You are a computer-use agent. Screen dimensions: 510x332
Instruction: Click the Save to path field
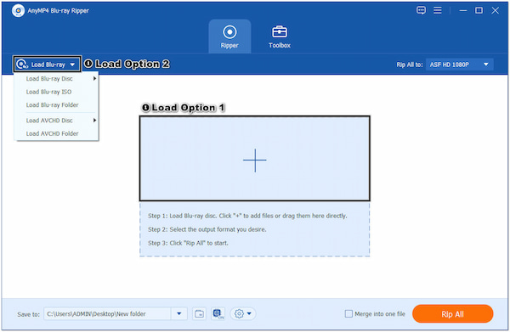pos(107,314)
